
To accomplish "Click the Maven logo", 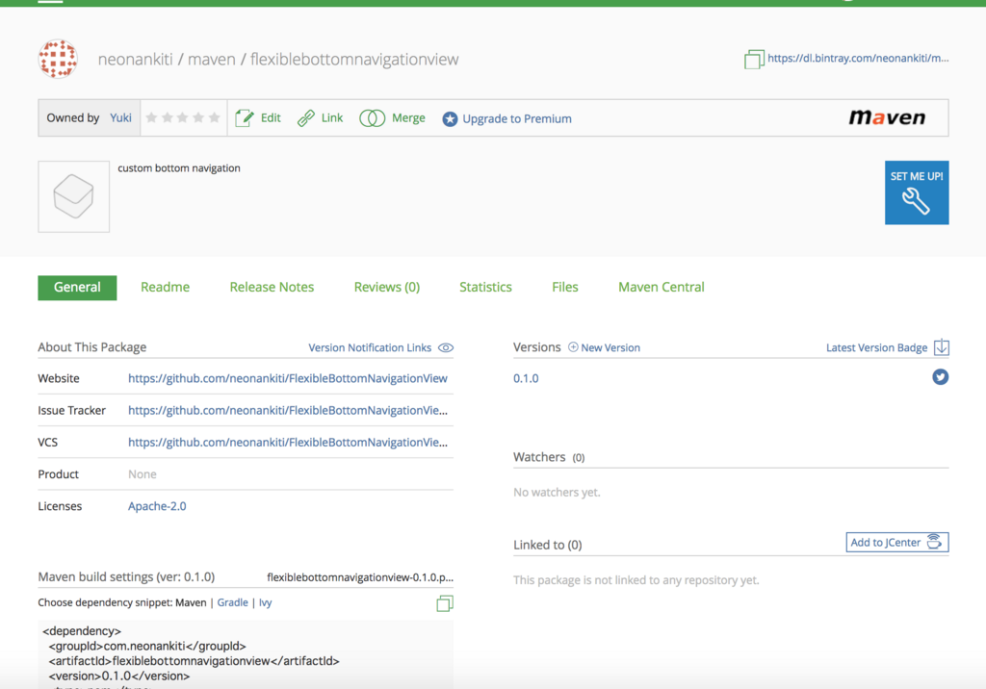I will (x=887, y=117).
